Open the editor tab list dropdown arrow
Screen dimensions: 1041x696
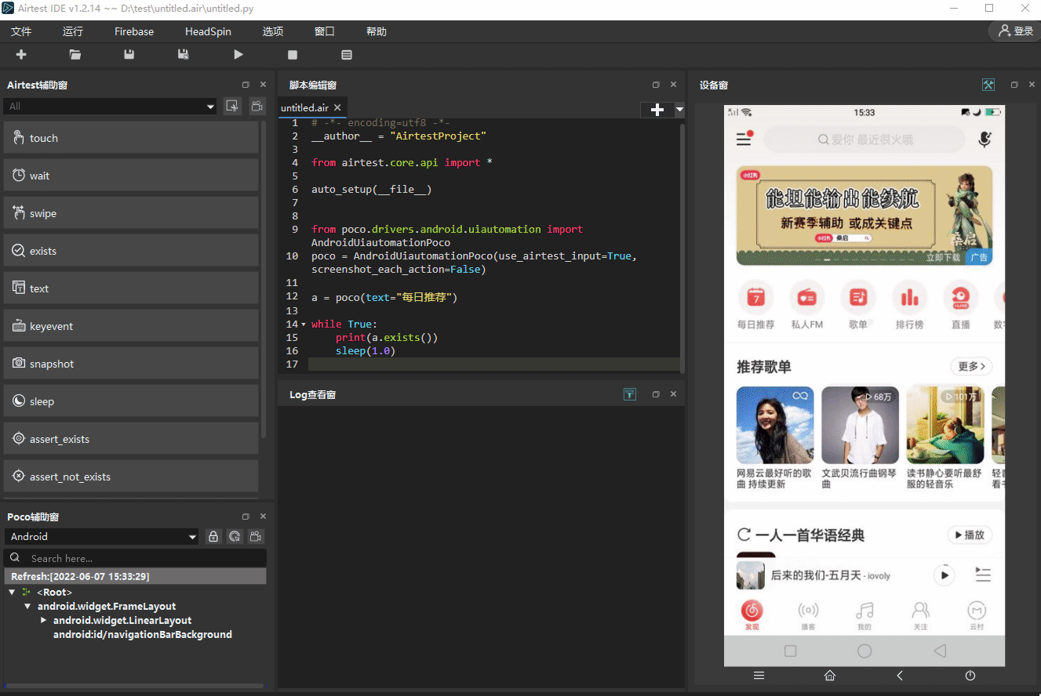[679, 110]
